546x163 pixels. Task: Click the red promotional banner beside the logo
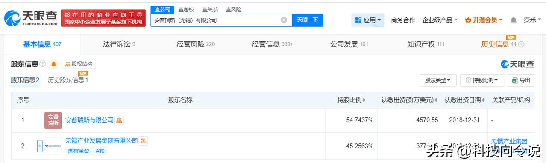point(103,18)
